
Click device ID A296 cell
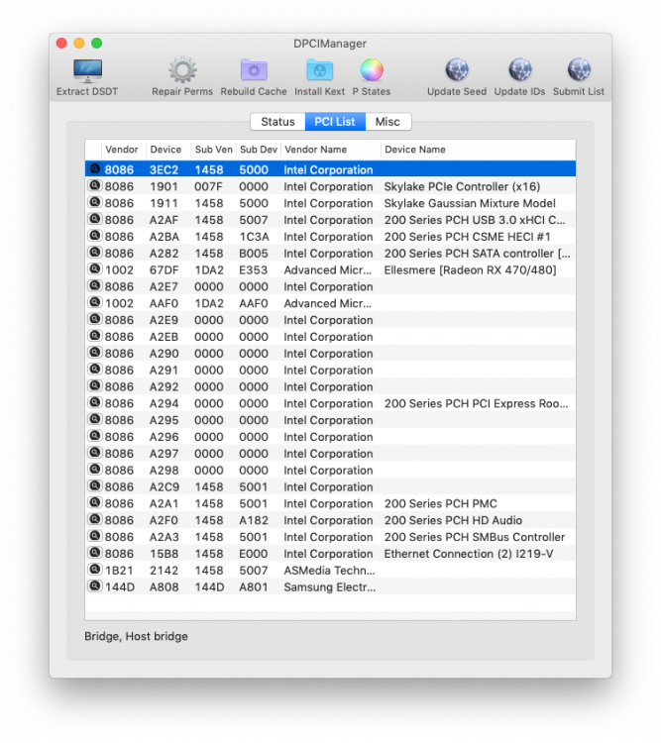(x=165, y=437)
